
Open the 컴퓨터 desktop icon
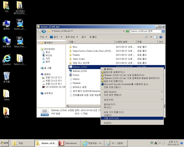7,25
